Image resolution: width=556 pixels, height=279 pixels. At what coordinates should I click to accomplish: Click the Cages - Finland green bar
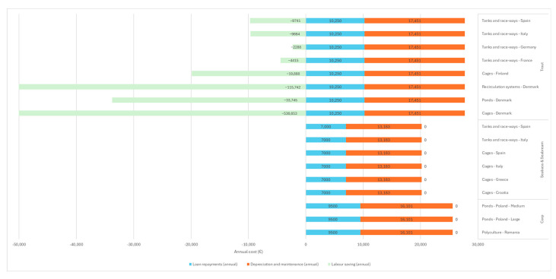249,74
